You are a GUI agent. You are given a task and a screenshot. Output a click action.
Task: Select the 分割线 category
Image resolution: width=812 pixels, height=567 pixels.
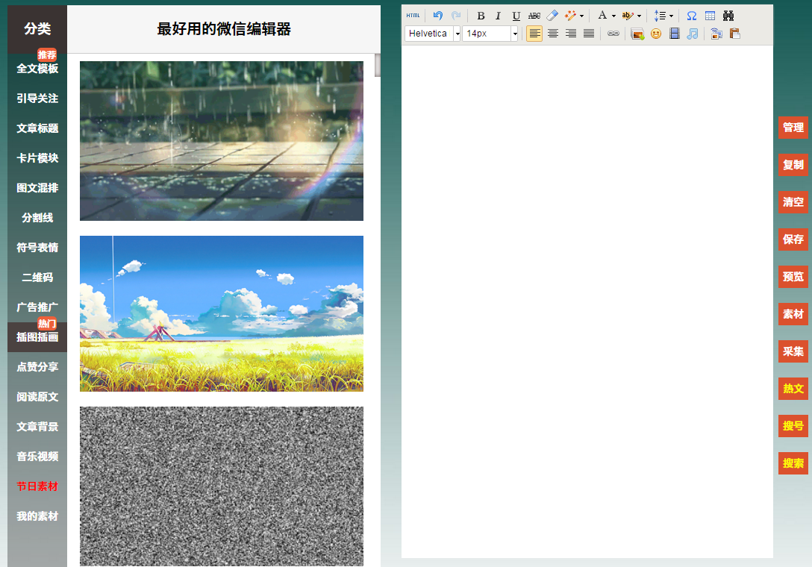point(37,218)
